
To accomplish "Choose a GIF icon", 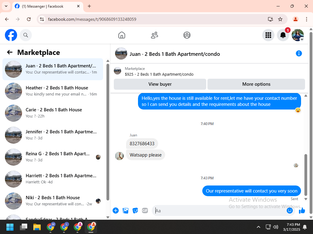I will [145, 211].
